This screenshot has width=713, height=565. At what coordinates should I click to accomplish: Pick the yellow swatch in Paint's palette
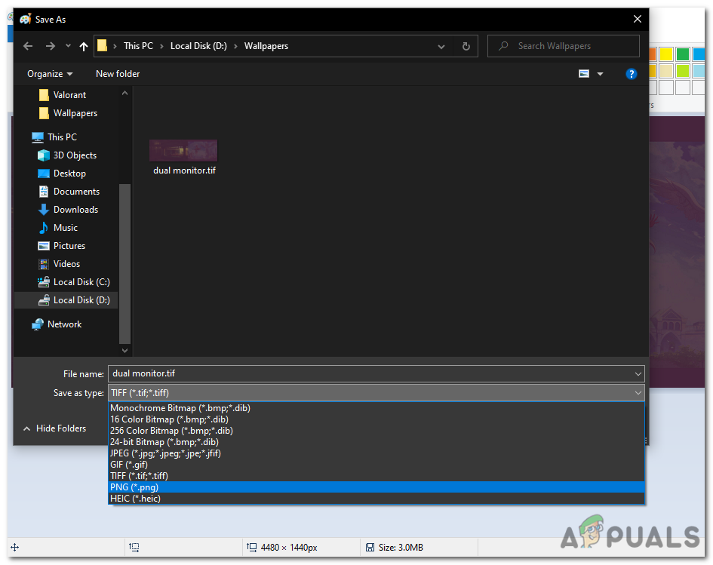tap(665, 54)
